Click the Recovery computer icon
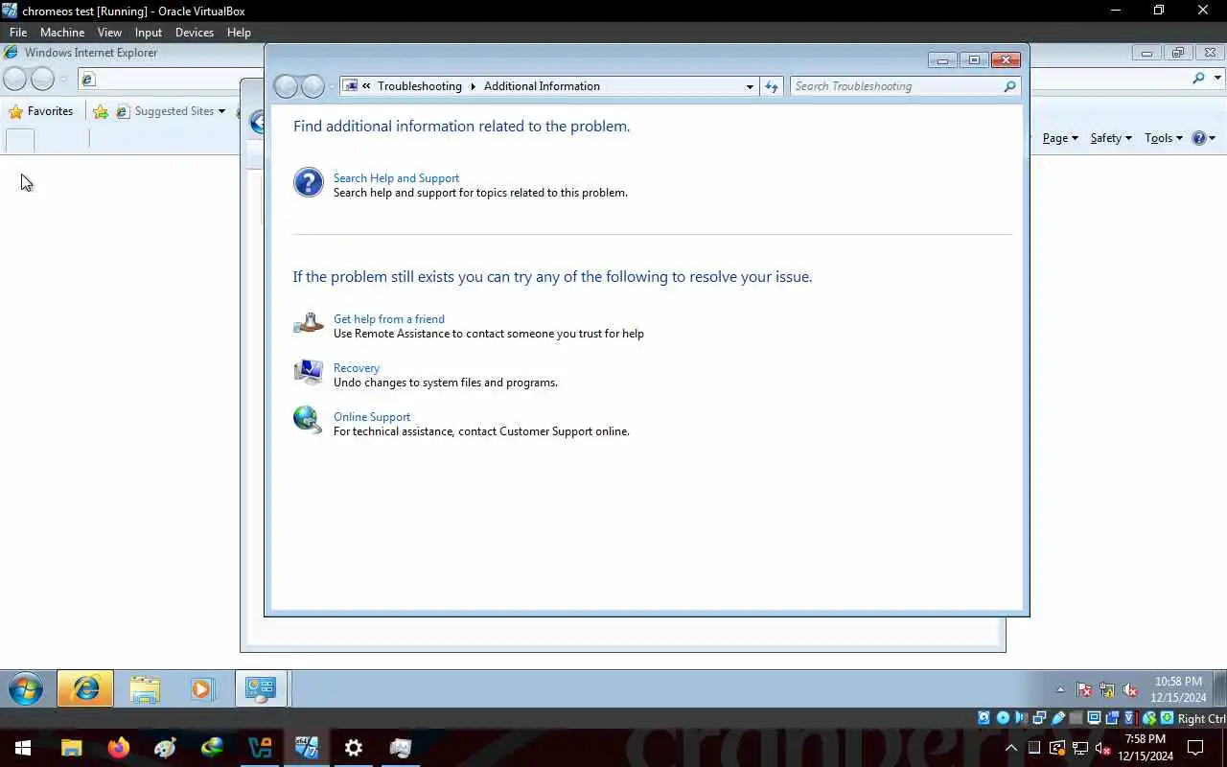This screenshot has height=767, width=1227. coord(309,372)
